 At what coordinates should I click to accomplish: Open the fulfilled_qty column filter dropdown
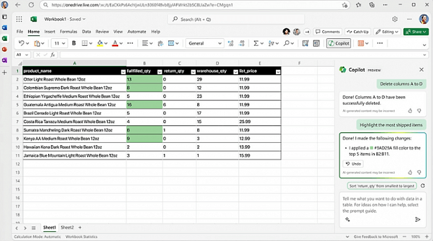(160, 72)
